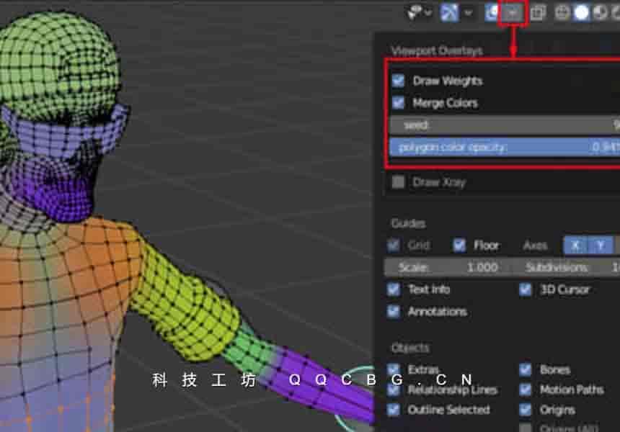The image size is (620, 432).
Task: Toggle the X-Ray view icon
Action: click(x=538, y=12)
